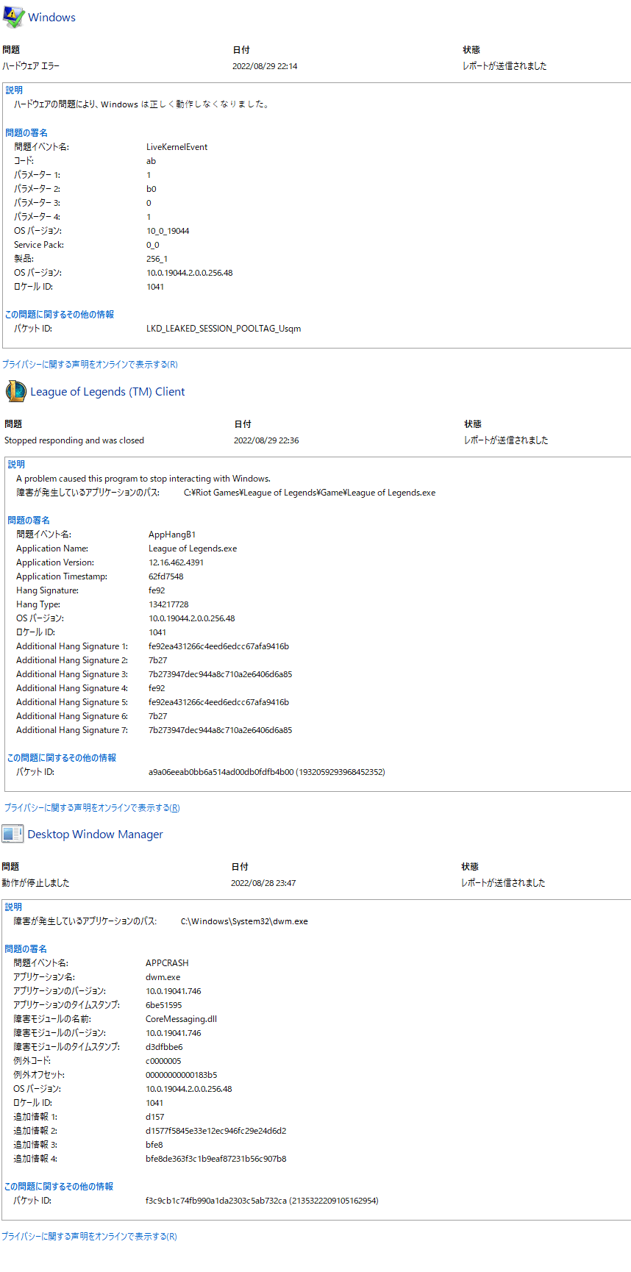631x1272 pixels.
Task: Select the application timestamp "6be51595"
Action: click(163, 1005)
